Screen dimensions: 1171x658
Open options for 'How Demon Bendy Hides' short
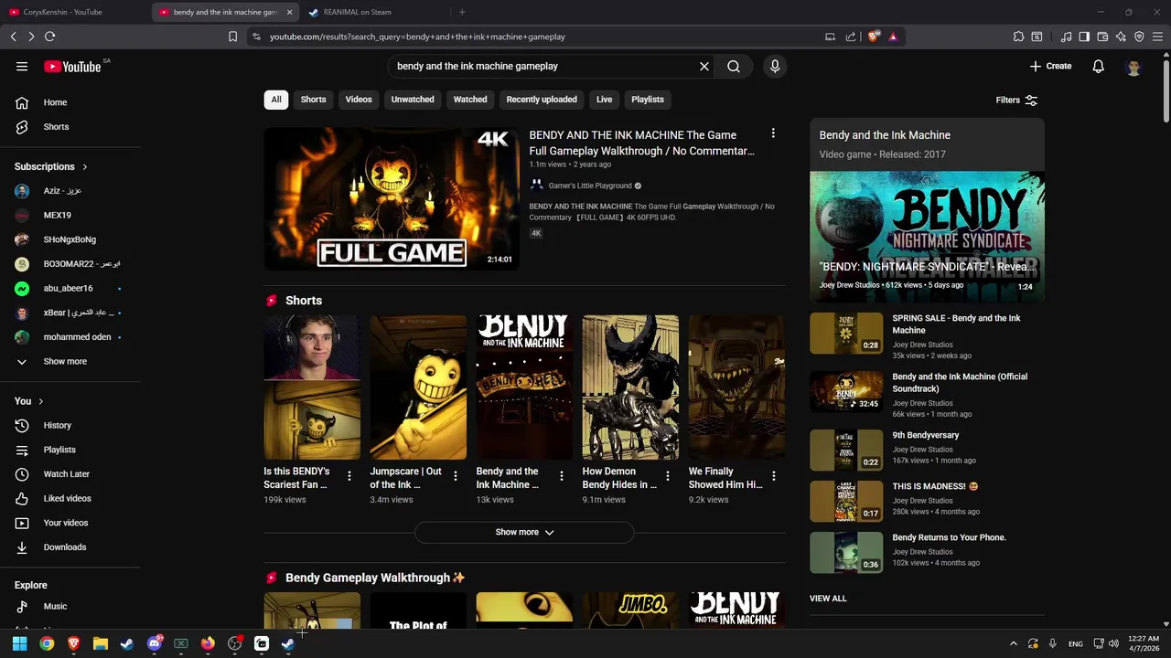668,476
